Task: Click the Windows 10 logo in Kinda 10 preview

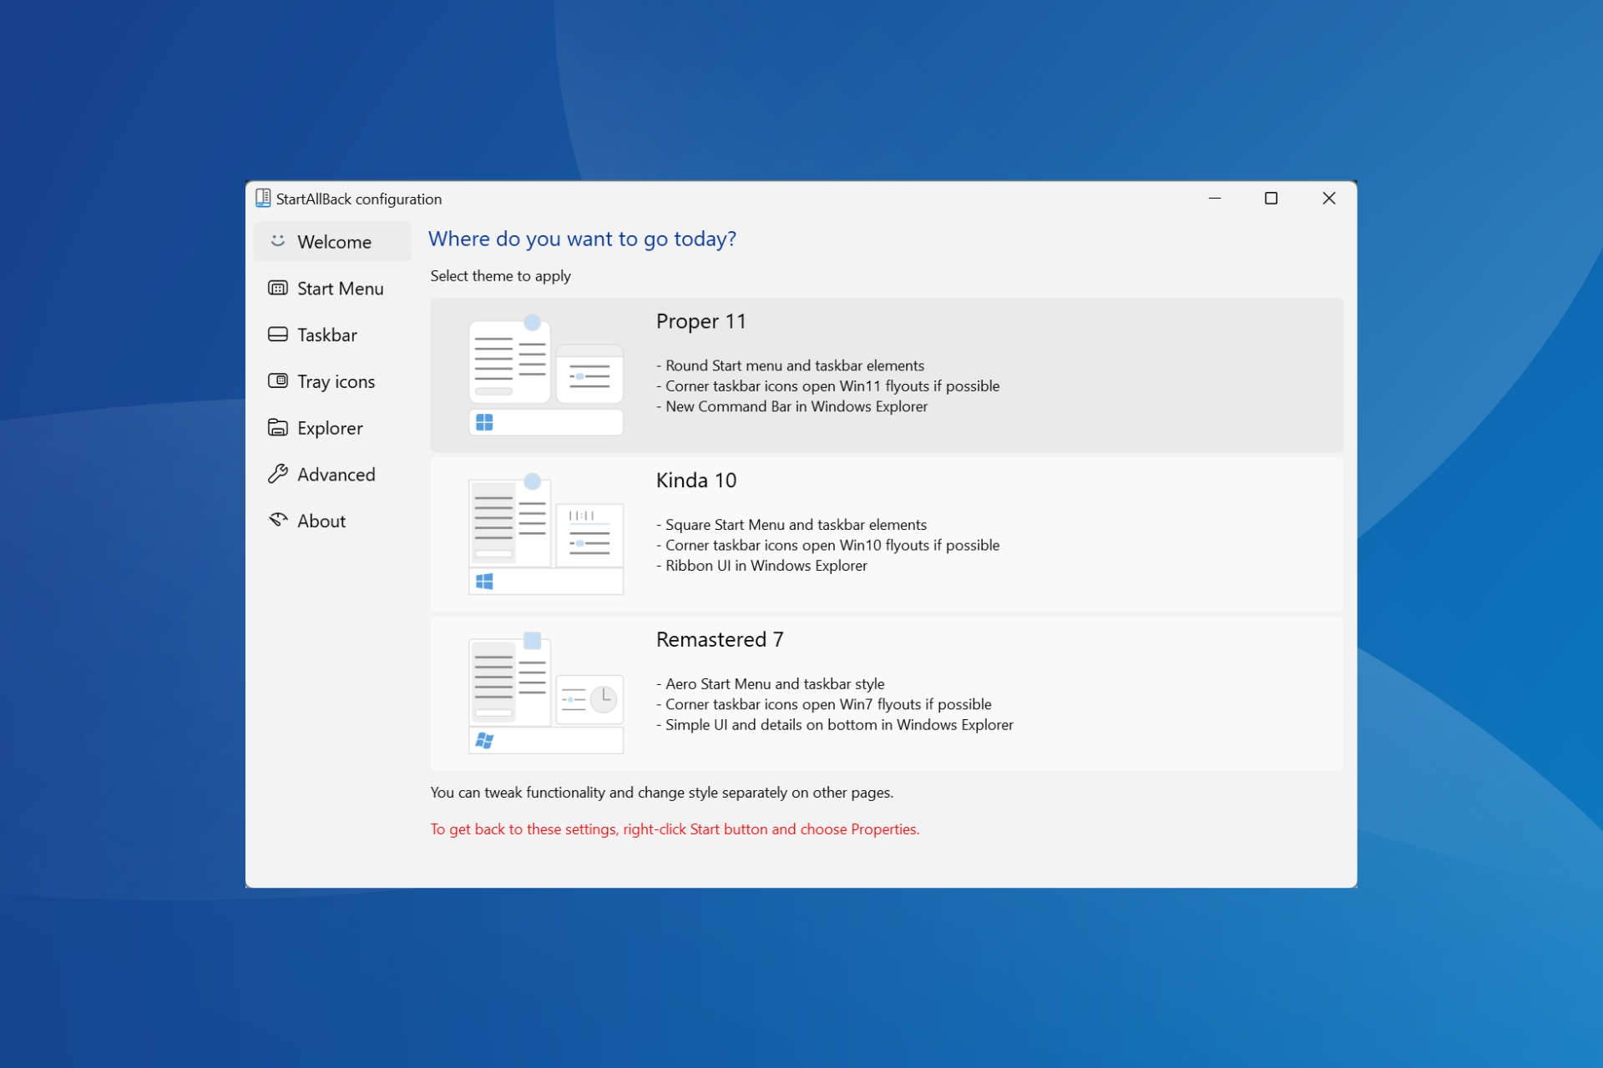Action: pos(484,582)
